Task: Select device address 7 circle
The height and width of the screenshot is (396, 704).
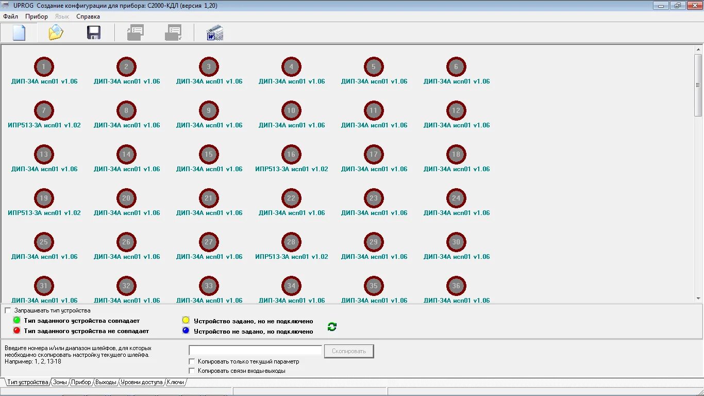Action: pos(44,110)
